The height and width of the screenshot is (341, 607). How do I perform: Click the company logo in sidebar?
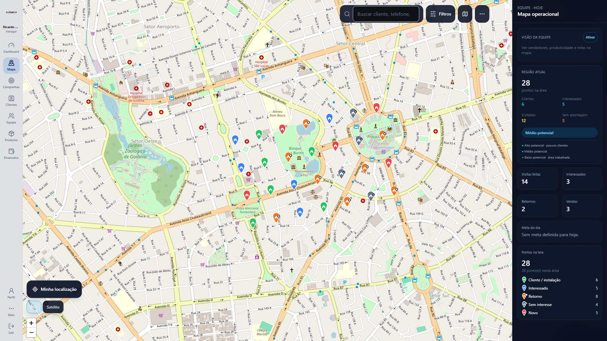11,12
